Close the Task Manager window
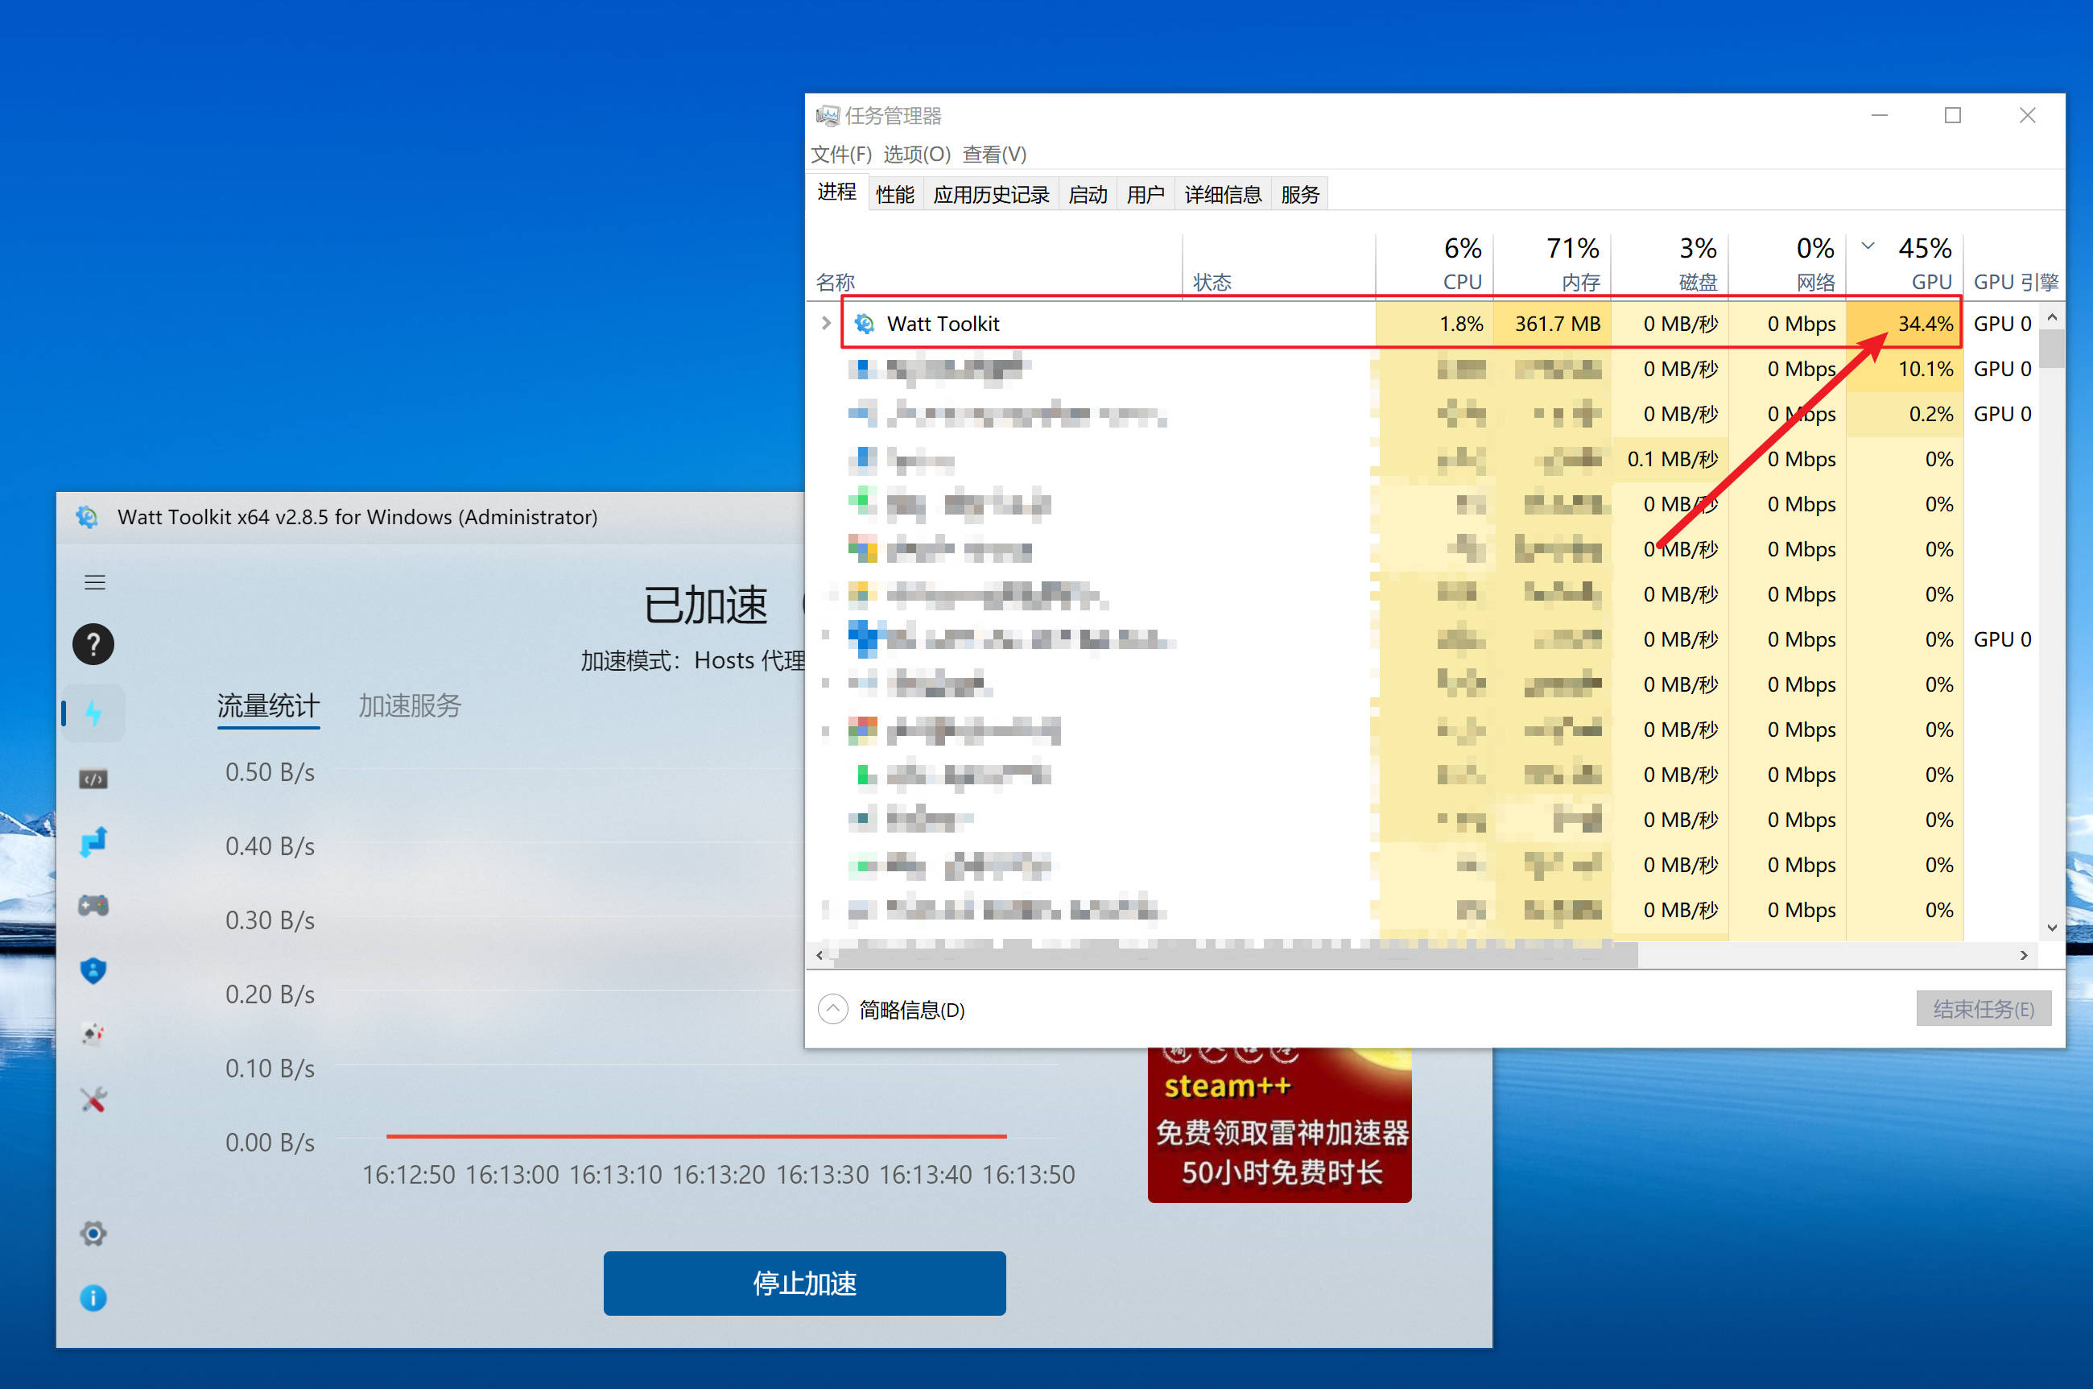This screenshot has width=2093, height=1389. pos(2027,115)
